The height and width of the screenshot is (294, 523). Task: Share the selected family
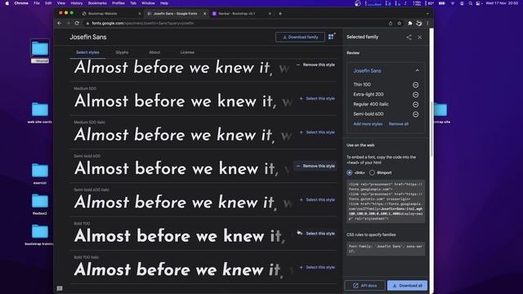409,38
